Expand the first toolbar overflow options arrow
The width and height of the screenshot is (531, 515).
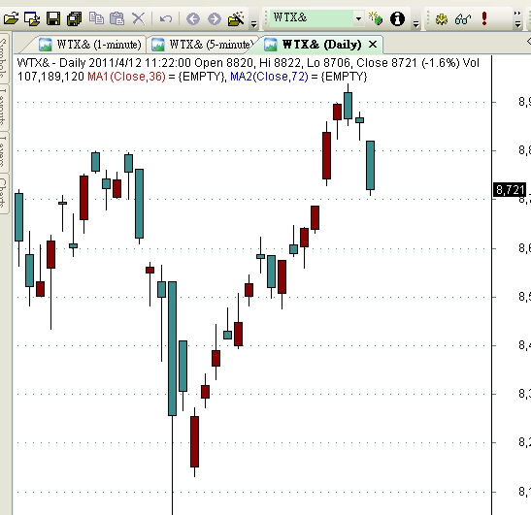pos(253,23)
